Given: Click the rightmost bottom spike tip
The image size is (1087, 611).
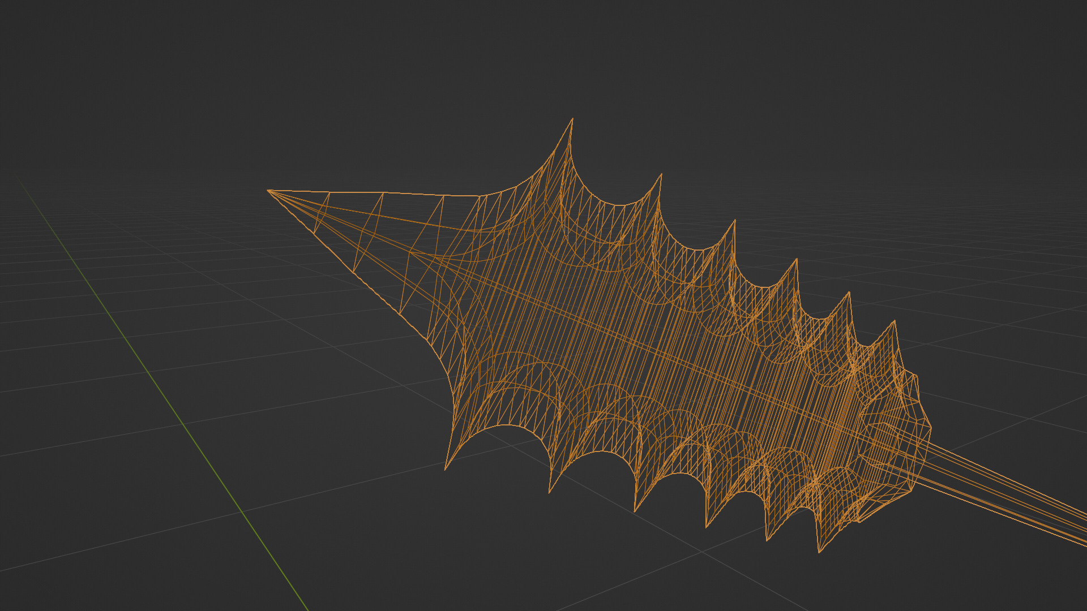Looking at the screenshot, I should [x=819, y=552].
